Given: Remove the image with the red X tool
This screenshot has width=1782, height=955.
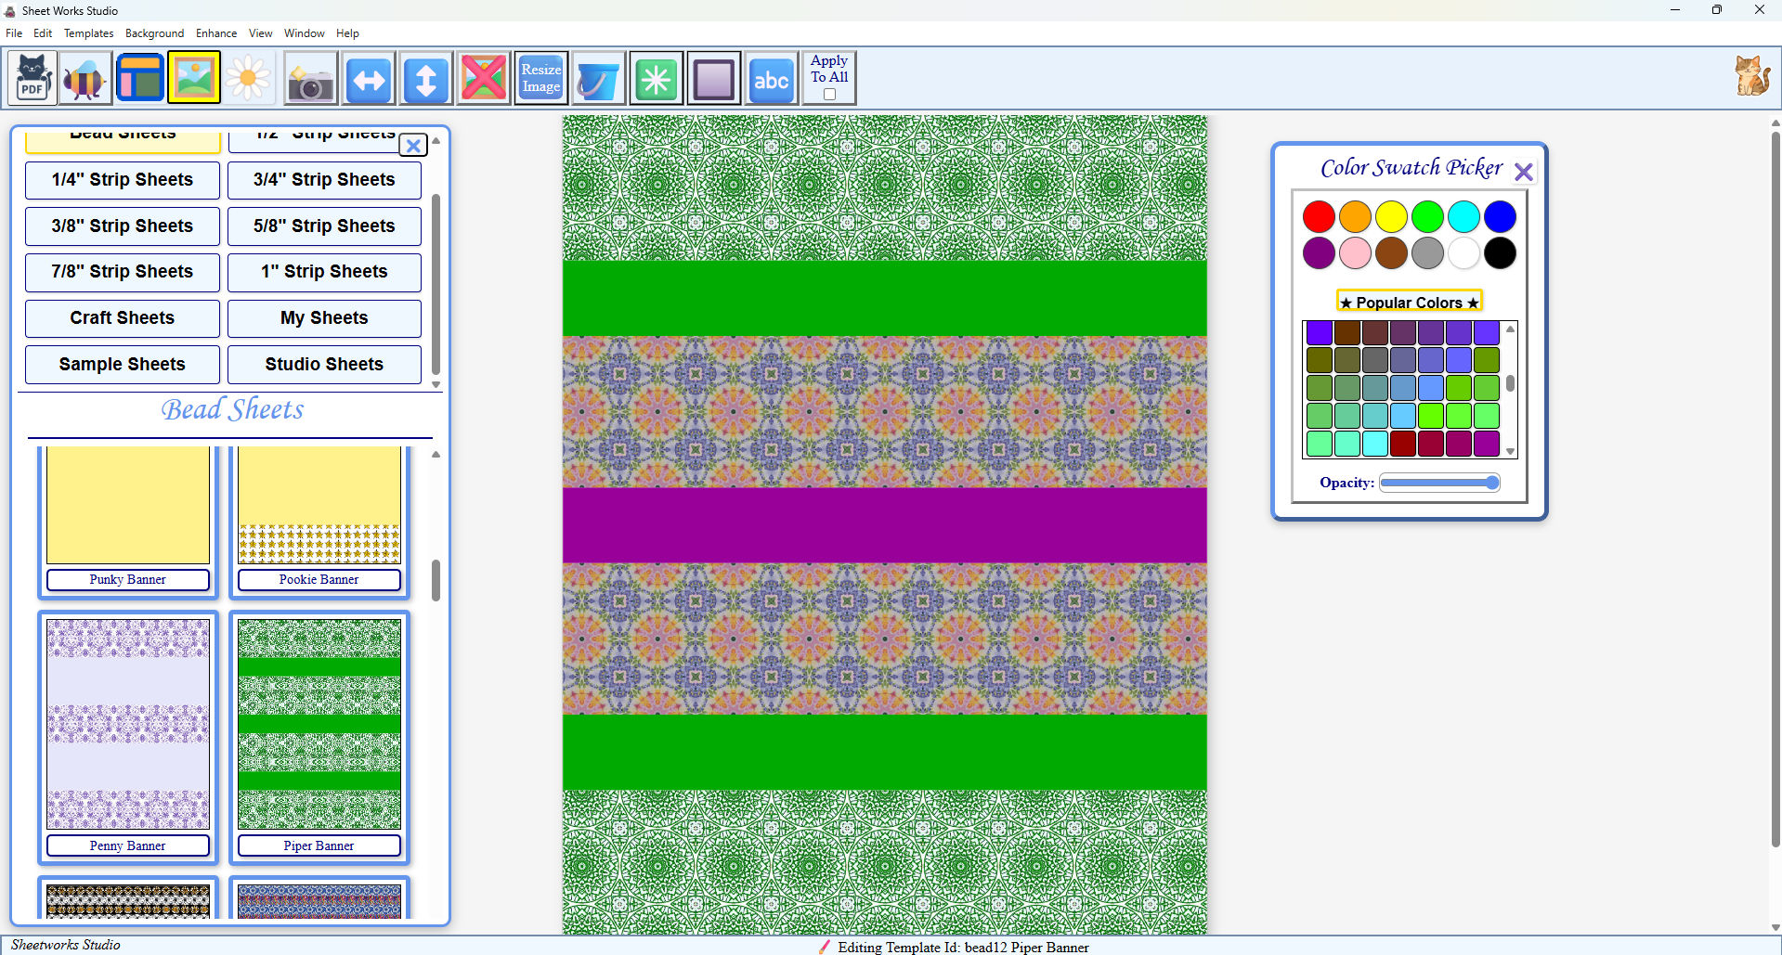Looking at the screenshot, I should [x=483, y=77].
